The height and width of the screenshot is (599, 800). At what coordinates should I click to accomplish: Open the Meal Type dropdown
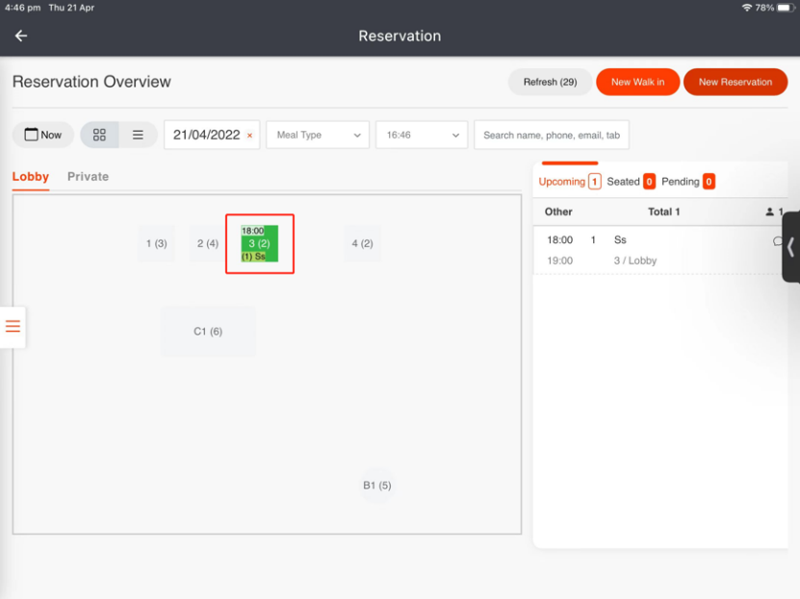click(x=318, y=135)
